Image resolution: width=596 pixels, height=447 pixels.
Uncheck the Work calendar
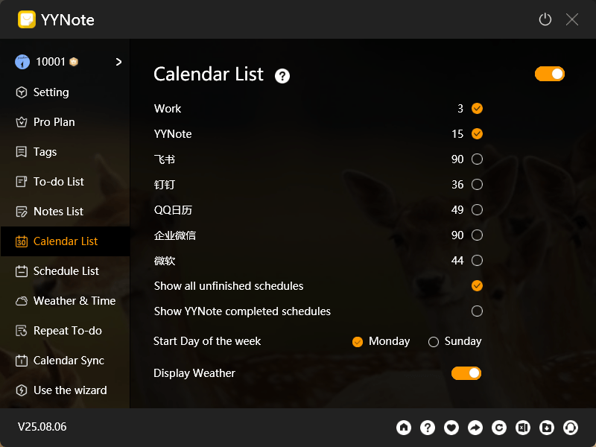(477, 108)
